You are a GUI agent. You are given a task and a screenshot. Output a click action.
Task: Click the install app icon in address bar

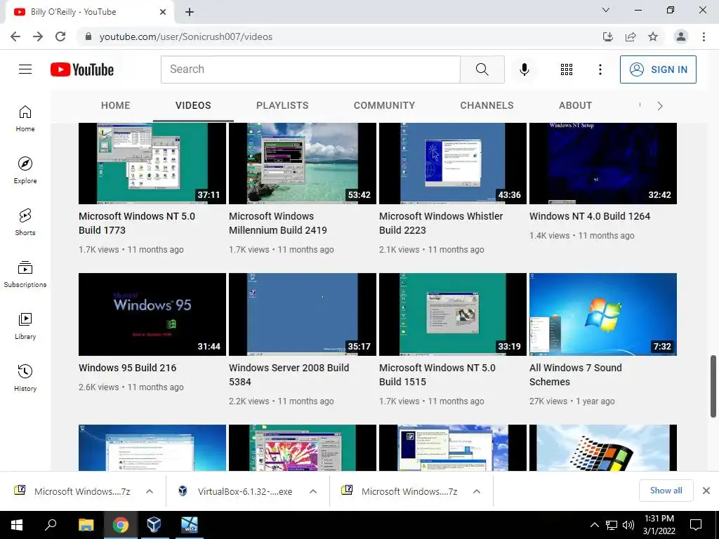click(x=607, y=36)
